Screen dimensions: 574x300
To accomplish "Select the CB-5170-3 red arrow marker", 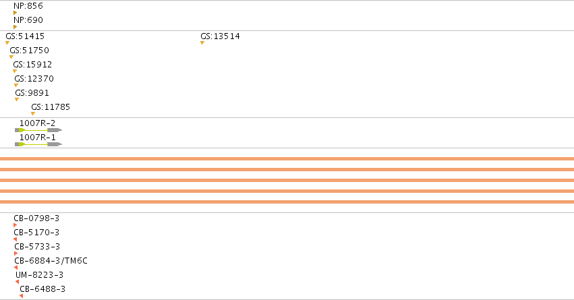I will tap(15, 239).
